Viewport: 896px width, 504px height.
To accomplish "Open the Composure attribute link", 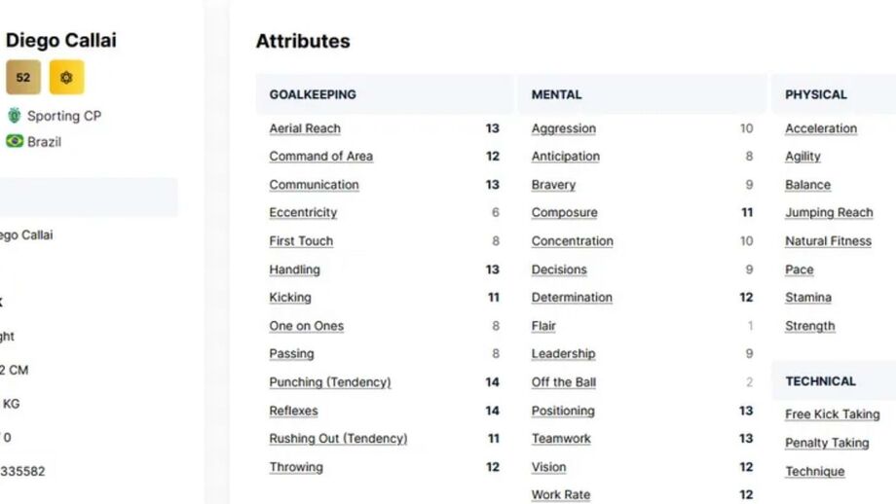I will point(564,213).
